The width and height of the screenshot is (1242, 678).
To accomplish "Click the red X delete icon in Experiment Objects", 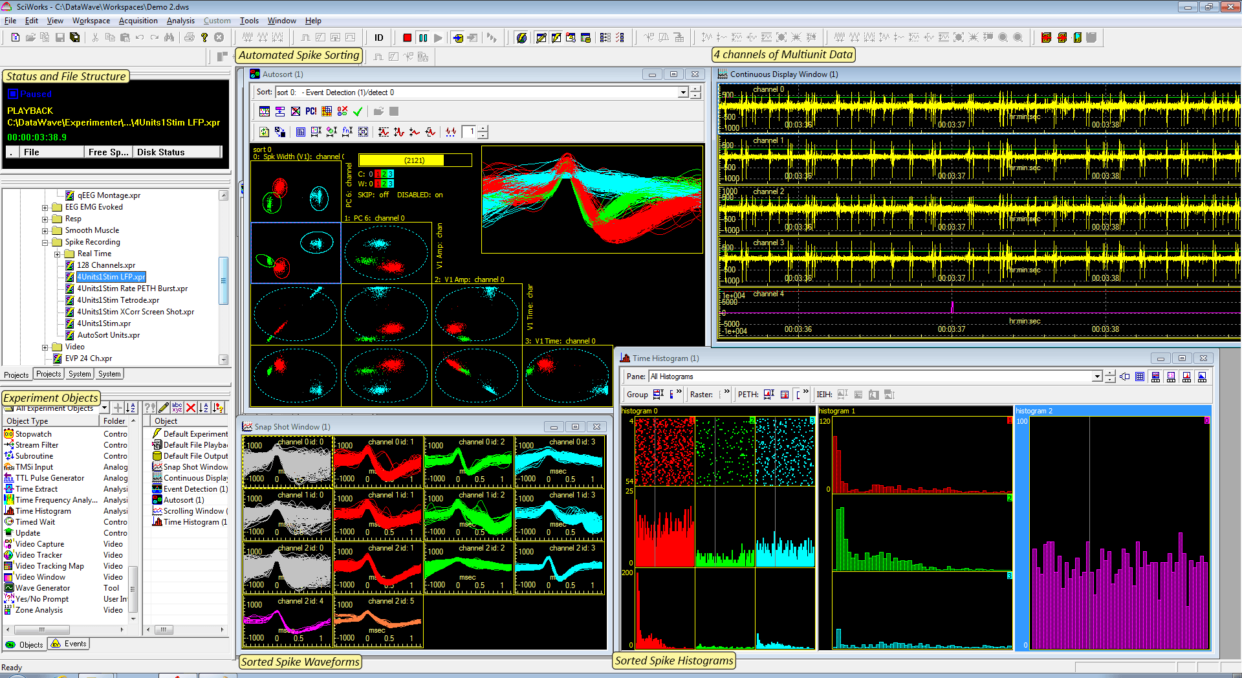I will pos(191,408).
